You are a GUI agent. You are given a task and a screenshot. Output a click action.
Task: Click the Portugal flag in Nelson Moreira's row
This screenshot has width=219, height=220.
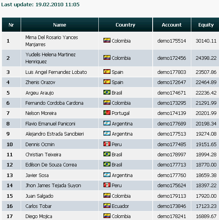click(107, 113)
